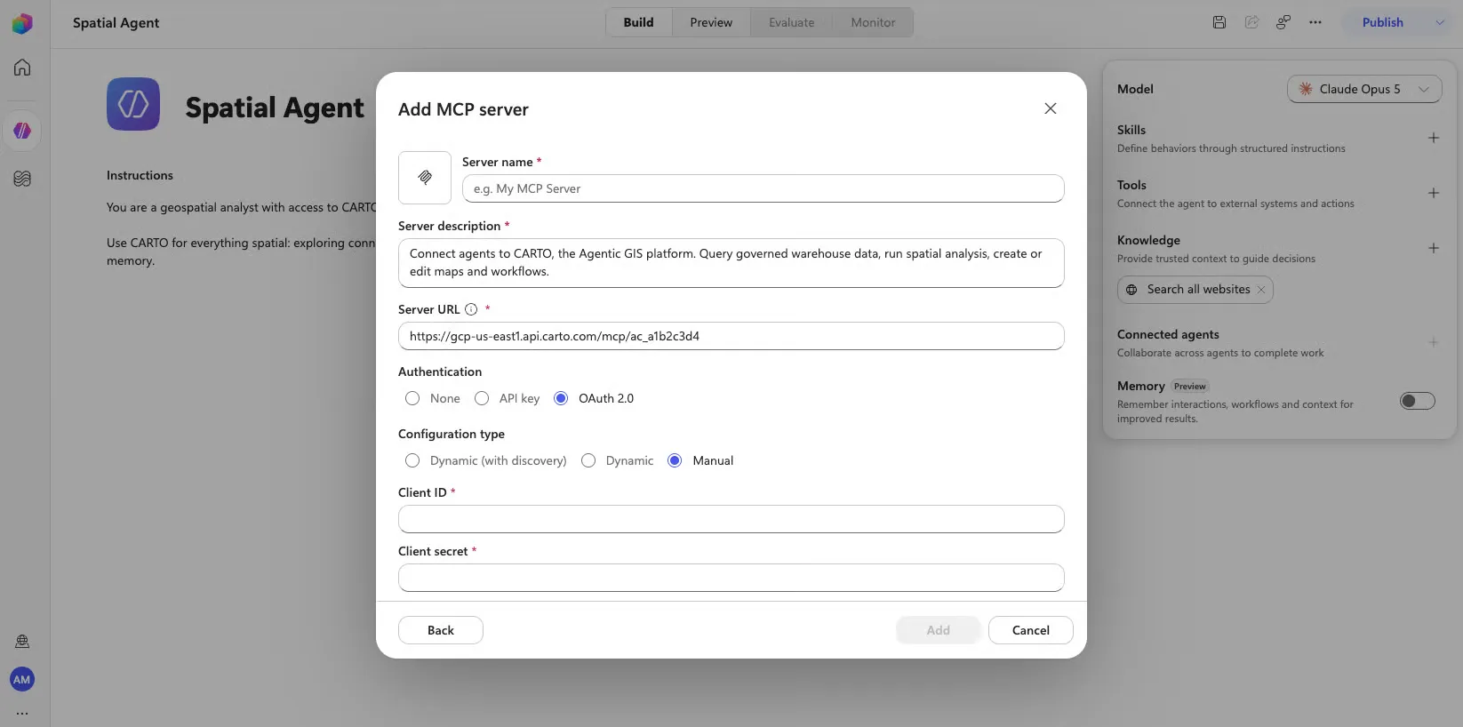1463x727 pixels.
Task: Click the Back button
Action: pyautogui.click(x=441, y=630)
